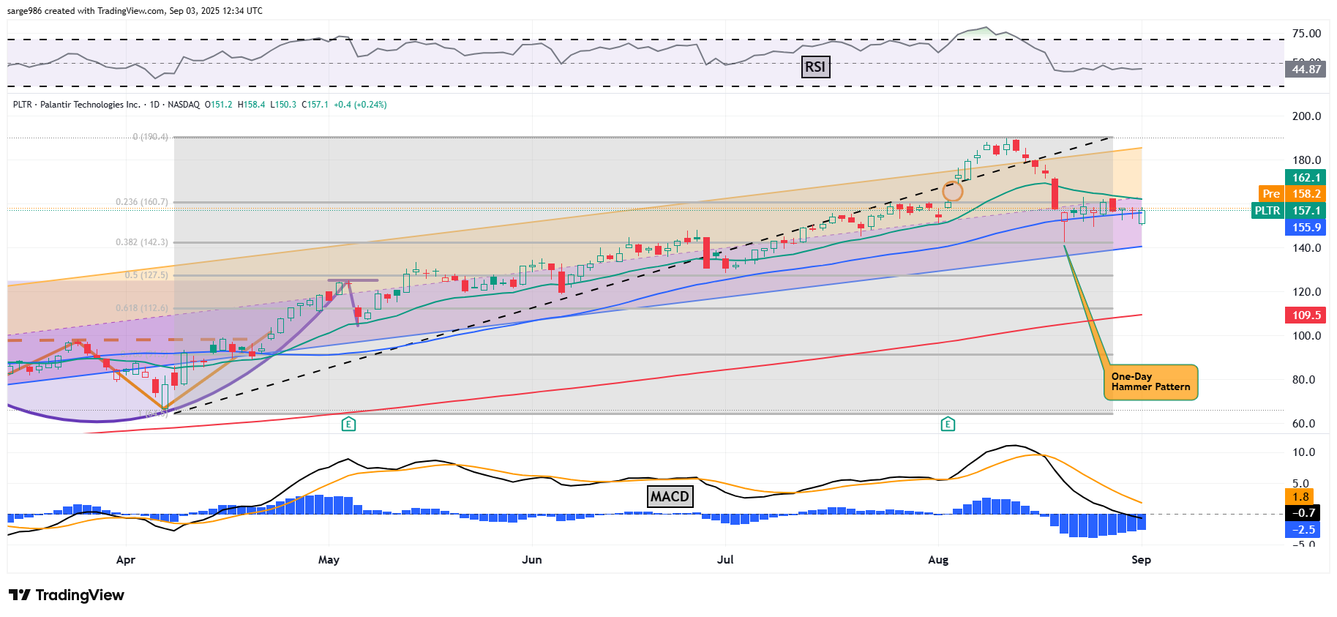The image size is (1337, 617).
Task: Select the 0.236 (160.7) Fibonacci level label
Action: [x=142, y=202]
